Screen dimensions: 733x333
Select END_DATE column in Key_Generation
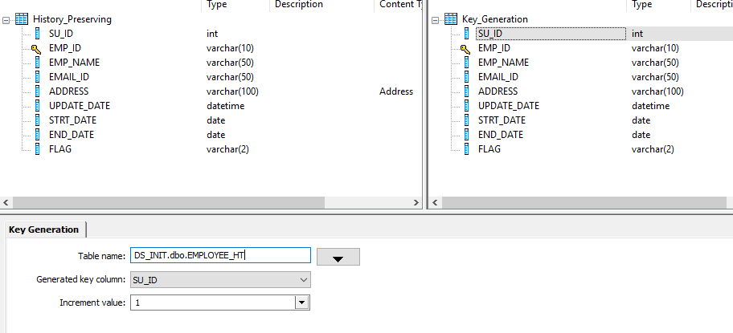pos(501,135)
